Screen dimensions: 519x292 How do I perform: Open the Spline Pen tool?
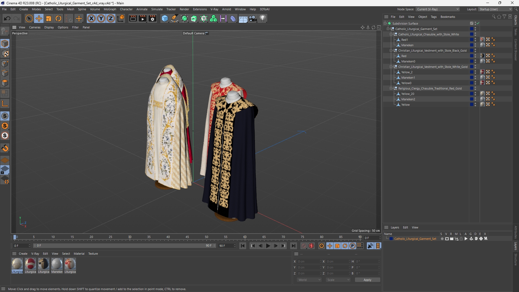point(175,18)
